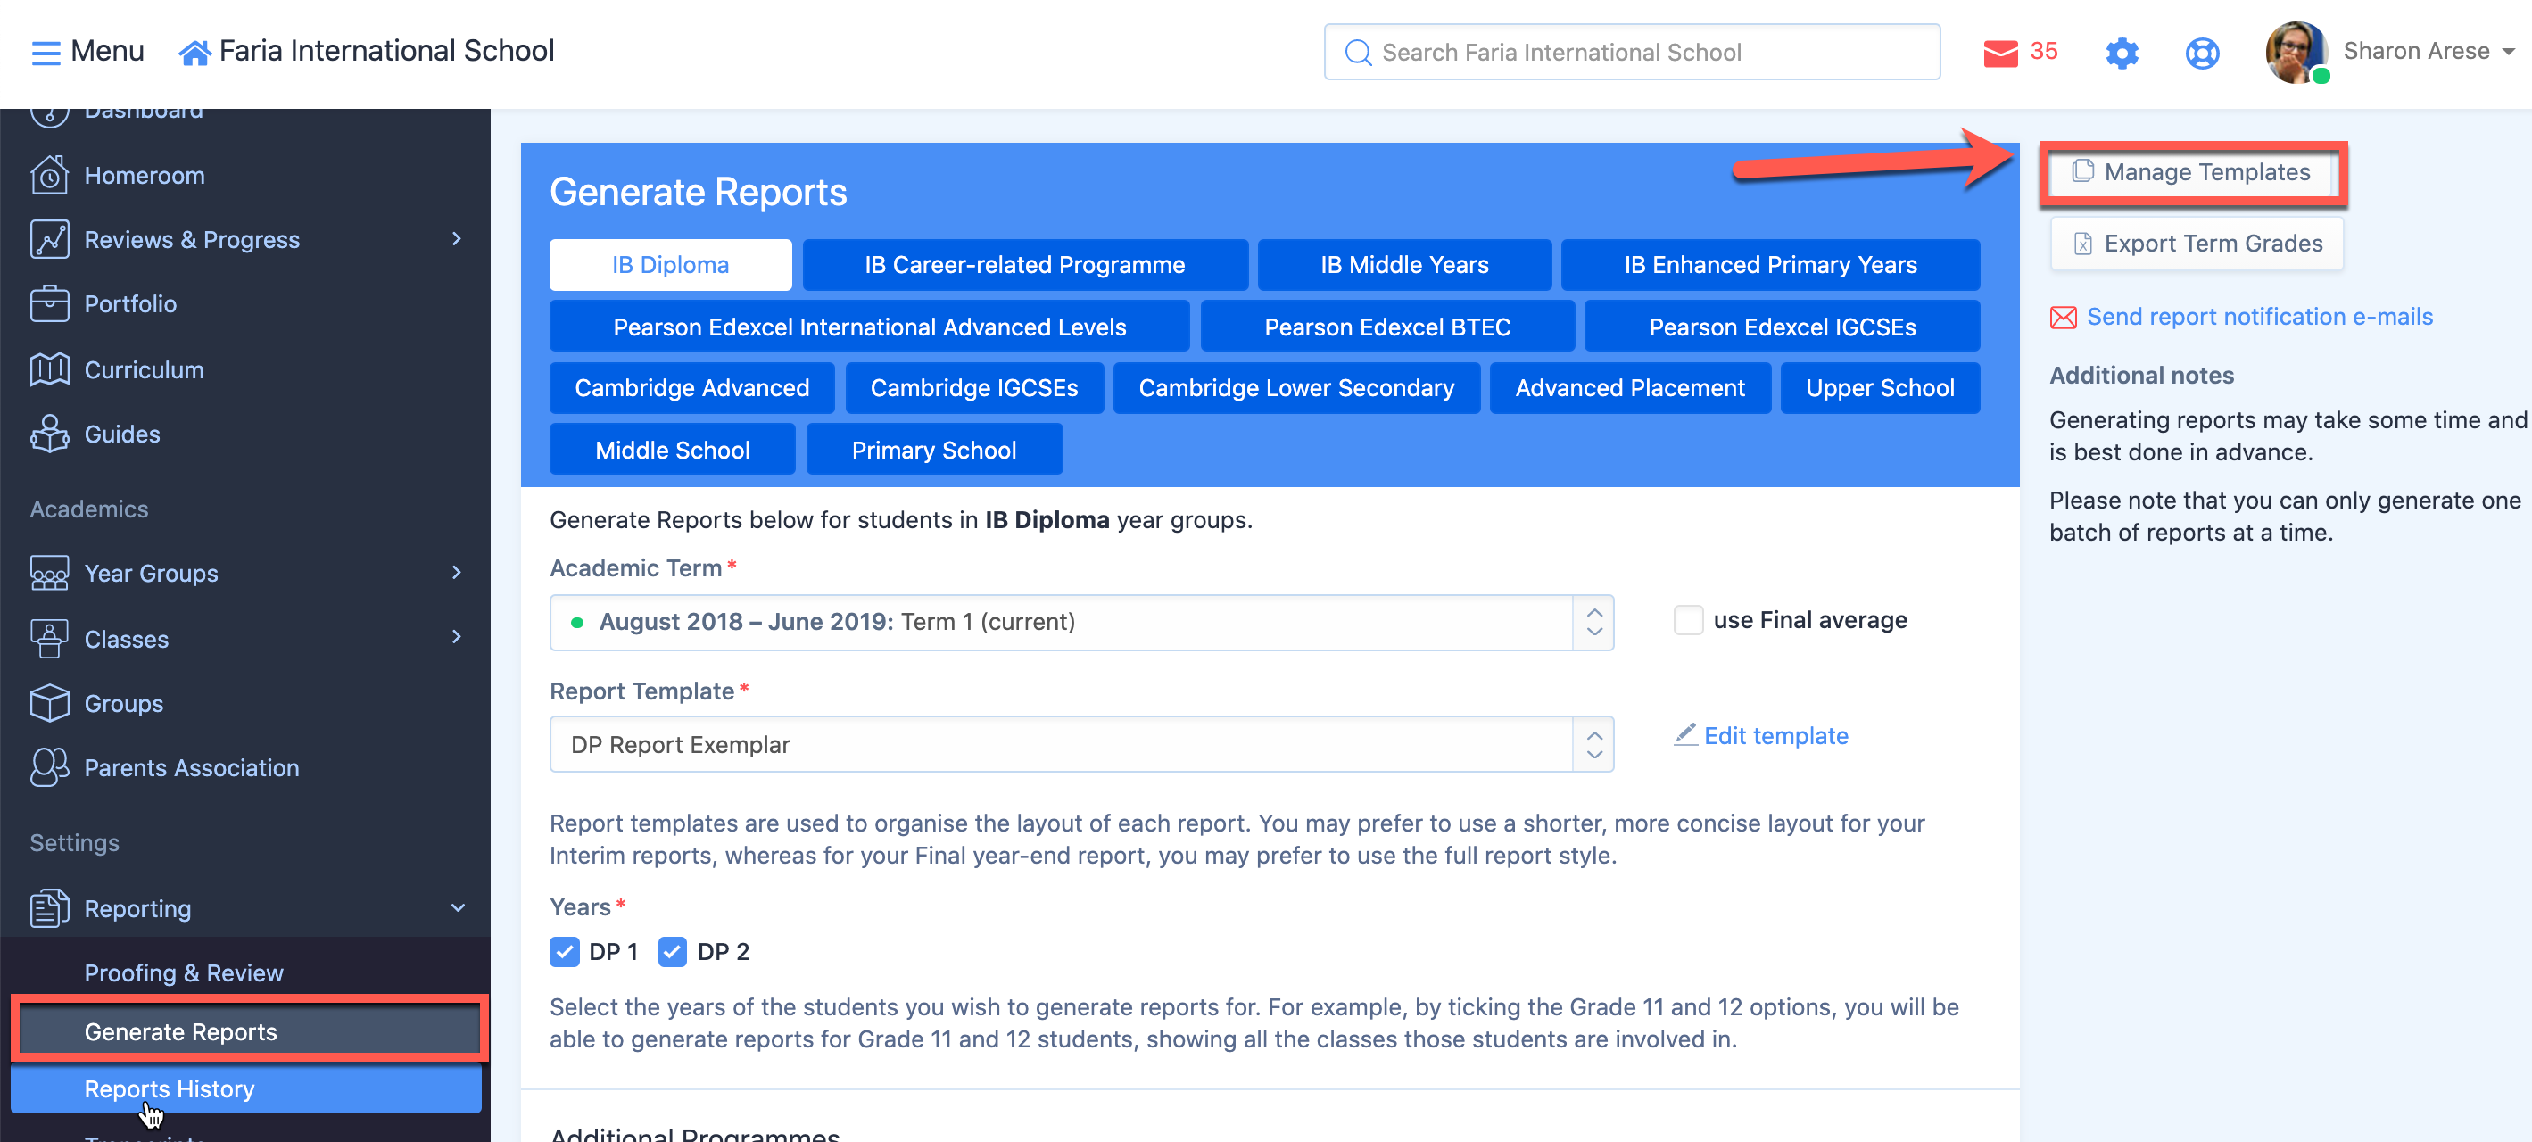
Task: Click the search Faria International School field
Action: click(x=1631, y=52)
